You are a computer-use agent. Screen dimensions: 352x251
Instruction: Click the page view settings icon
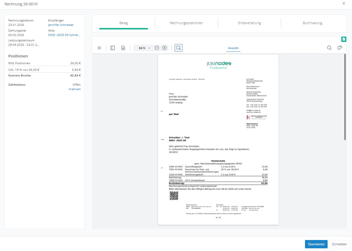click(x=123, y=48)
